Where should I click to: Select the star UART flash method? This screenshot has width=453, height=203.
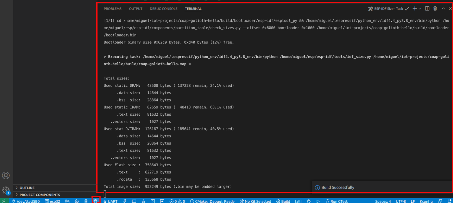click(110, 201)
